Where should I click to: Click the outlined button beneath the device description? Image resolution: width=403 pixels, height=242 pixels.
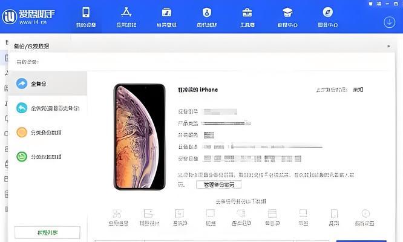(x=218, y=185)
